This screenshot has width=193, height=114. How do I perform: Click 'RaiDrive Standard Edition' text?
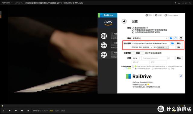[x=143, y=82]
